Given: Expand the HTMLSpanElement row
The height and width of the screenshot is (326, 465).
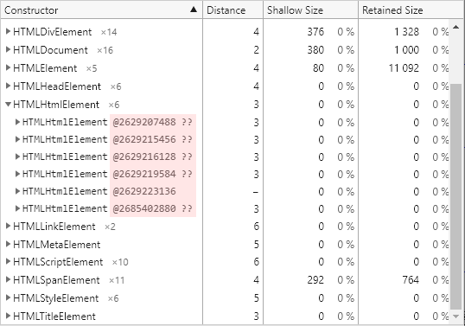Looking at the screenshot, I should click(x=9, y=279).
